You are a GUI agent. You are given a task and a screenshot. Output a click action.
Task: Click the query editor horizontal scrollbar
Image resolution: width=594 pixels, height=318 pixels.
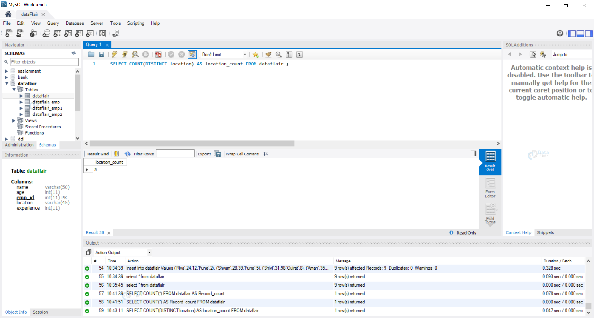click(x=192, y=144)
